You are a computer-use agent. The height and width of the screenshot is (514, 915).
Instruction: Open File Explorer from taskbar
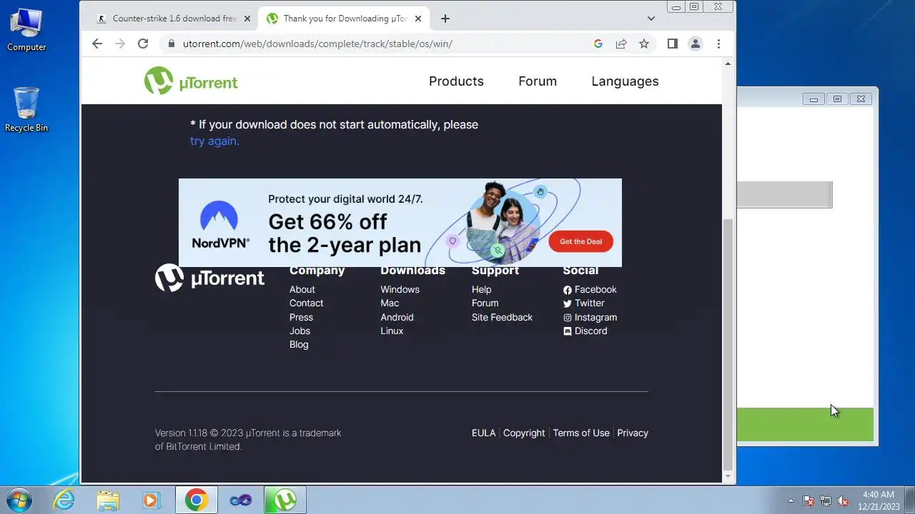point(108,500)
